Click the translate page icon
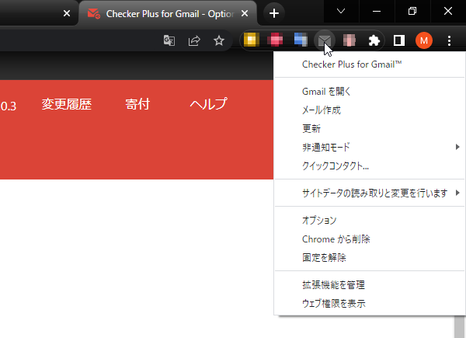Viewport: 466px width, 338px height. [169, 40]
